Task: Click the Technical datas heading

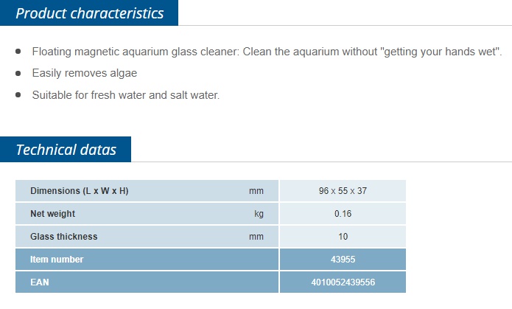Action: (66, 150)
